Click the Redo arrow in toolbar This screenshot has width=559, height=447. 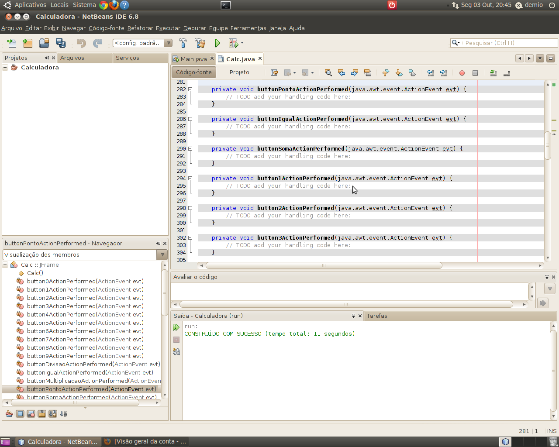97,43
